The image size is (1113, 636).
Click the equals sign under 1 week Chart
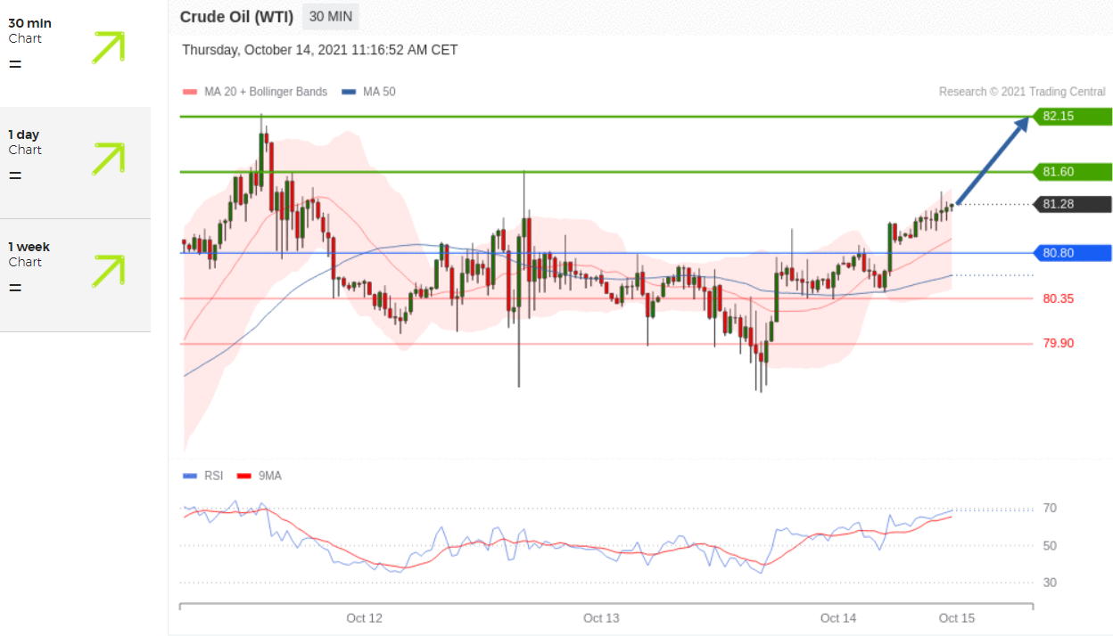point(15,289)
